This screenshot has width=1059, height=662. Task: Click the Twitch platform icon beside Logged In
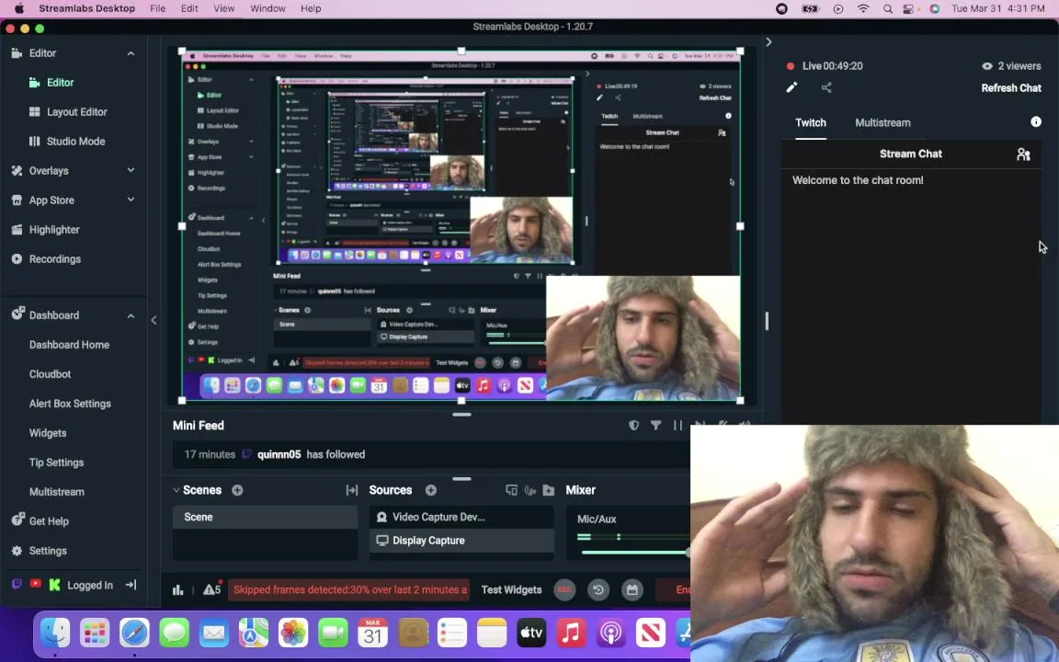click(17, 585)
